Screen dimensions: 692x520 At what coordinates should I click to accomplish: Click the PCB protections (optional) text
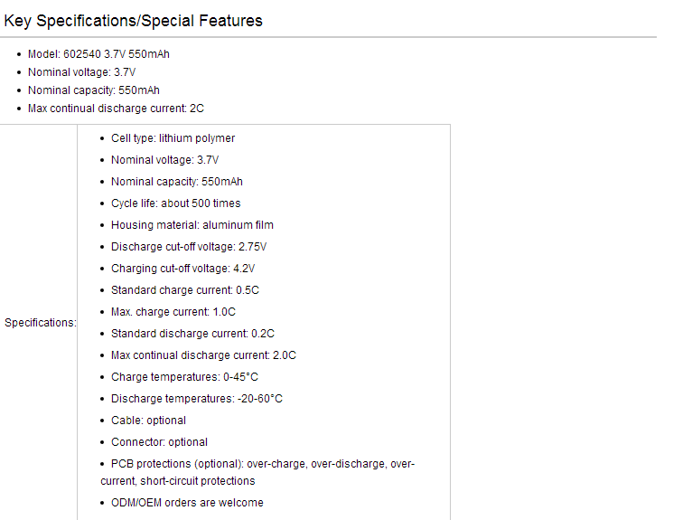point(177,463)
